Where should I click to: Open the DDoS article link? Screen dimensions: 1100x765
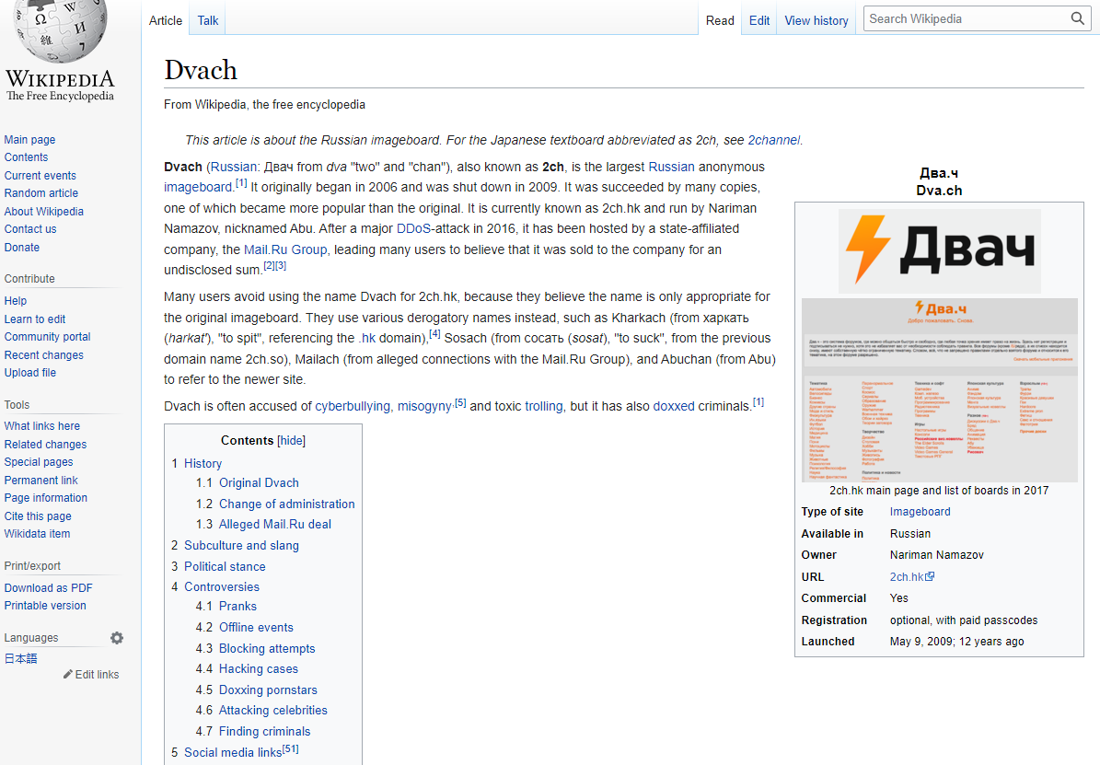(x=414, y=229)
